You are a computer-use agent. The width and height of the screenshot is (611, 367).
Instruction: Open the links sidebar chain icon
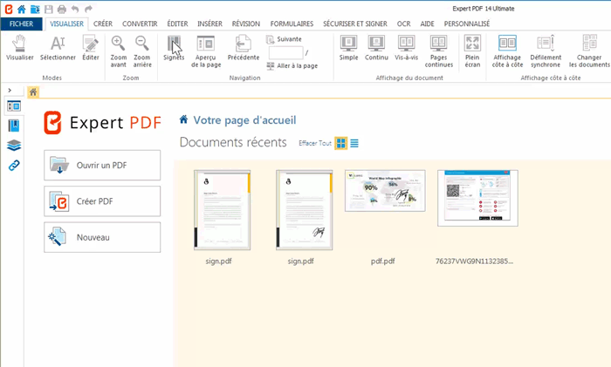pos(14,166)
